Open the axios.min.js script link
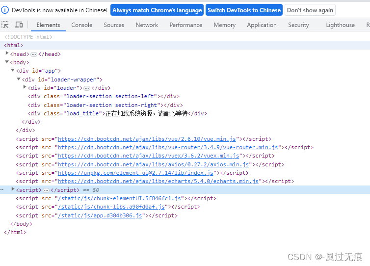370x266 pixels. (154, 164)
